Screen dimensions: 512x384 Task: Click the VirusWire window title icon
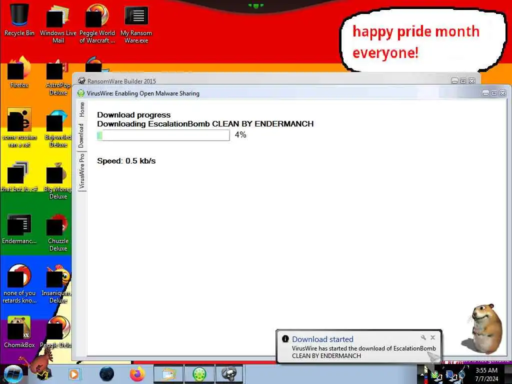[x=80, y=93]
